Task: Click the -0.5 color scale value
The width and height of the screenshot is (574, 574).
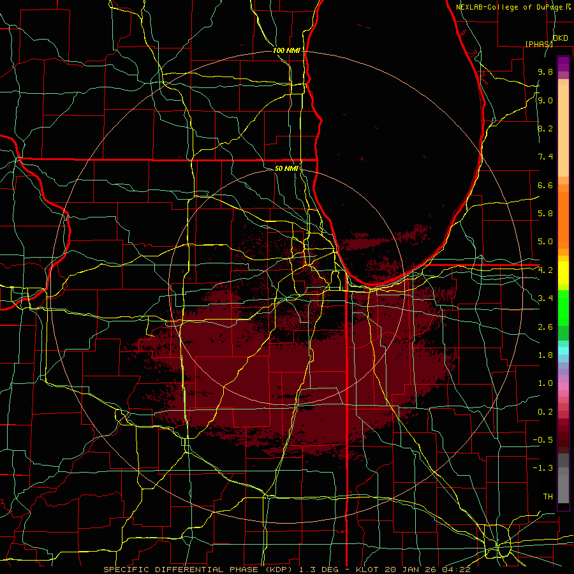Action: [x=543, y=440]
